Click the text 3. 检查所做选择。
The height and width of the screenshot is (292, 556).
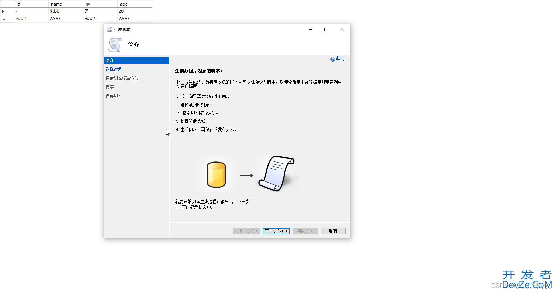tap(192, 121)
